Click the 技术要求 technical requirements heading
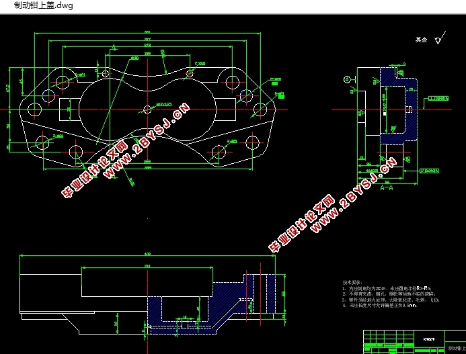This screenshot has height=354, width=466. [x=352, y=282]
